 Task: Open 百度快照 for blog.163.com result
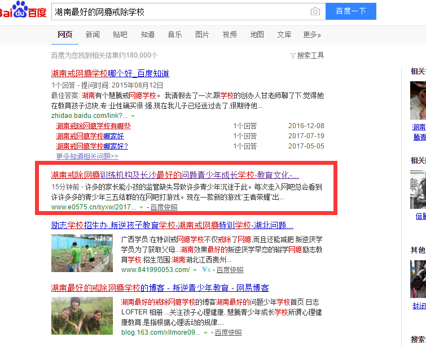point(228,332)
